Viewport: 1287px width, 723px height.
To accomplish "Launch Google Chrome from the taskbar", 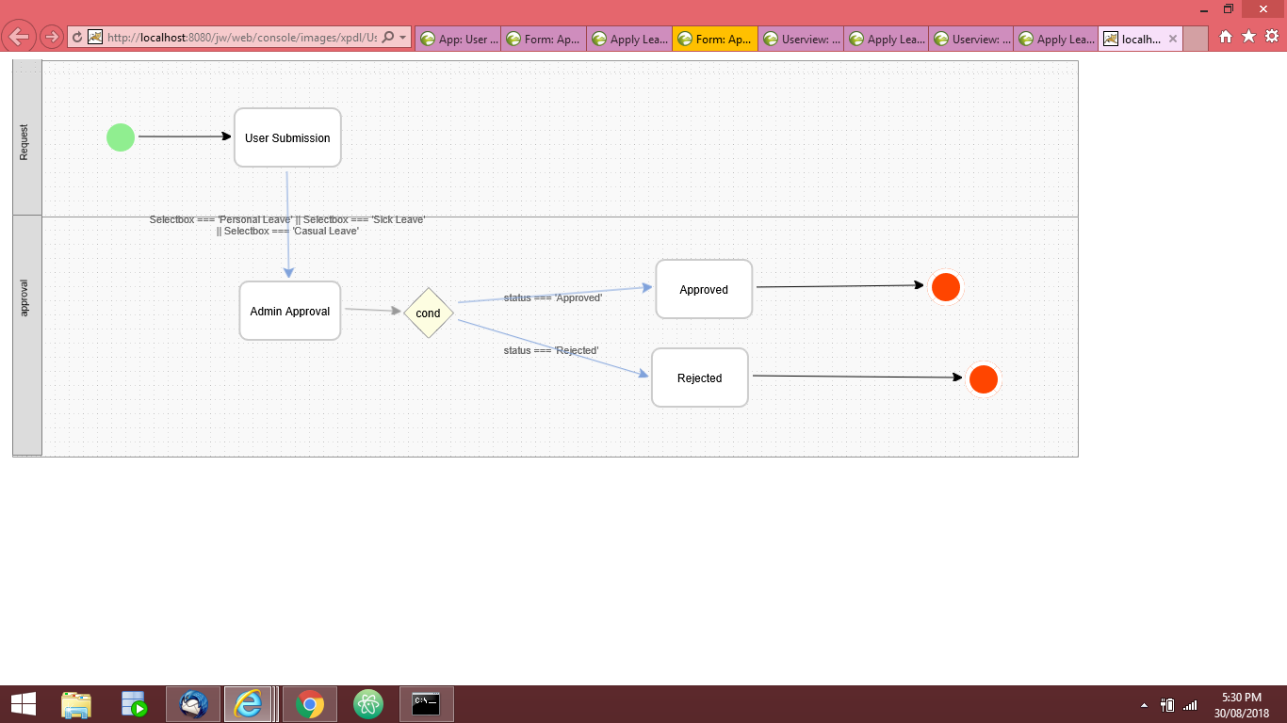I will [309, 704].
